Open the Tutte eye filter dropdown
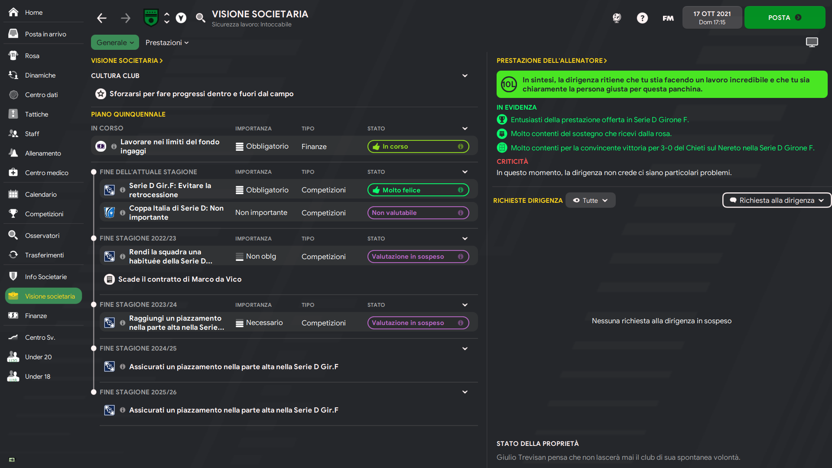This screenshot has width=832, height=468. tap(590, 200)
